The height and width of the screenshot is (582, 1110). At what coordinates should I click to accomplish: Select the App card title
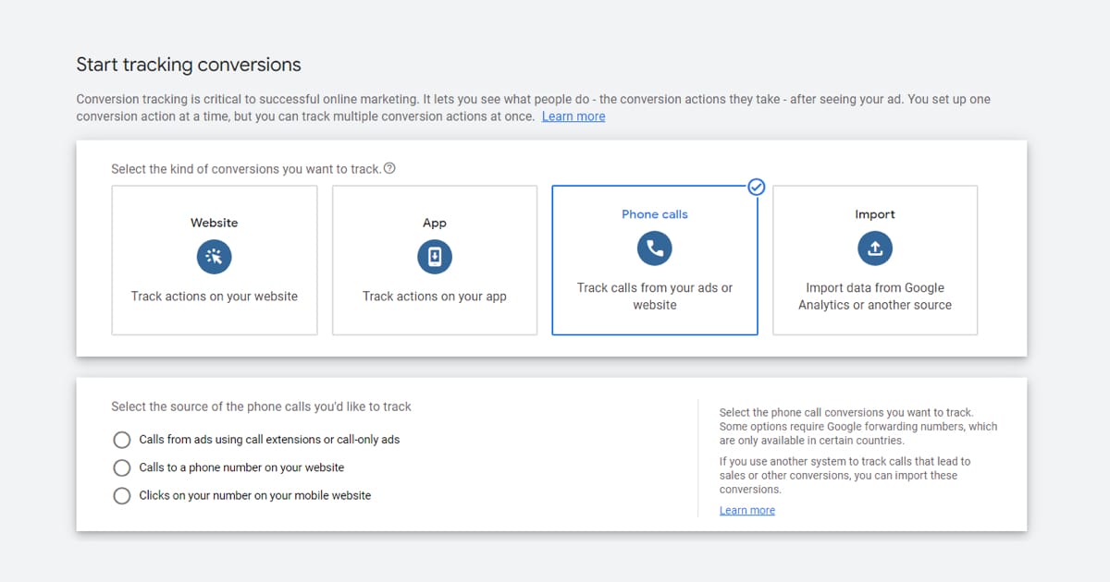pyautogui.click(x=435, y=223)
